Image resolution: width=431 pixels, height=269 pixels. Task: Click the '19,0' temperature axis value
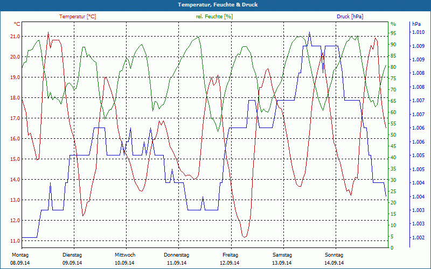[x=15, y=77]
